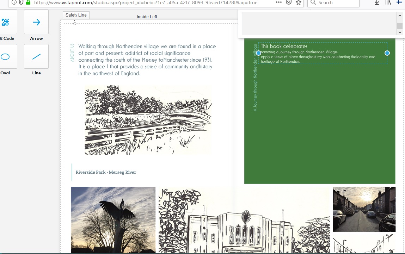
Task: Open page actions three-dot menu
Action: coord(279,2)
